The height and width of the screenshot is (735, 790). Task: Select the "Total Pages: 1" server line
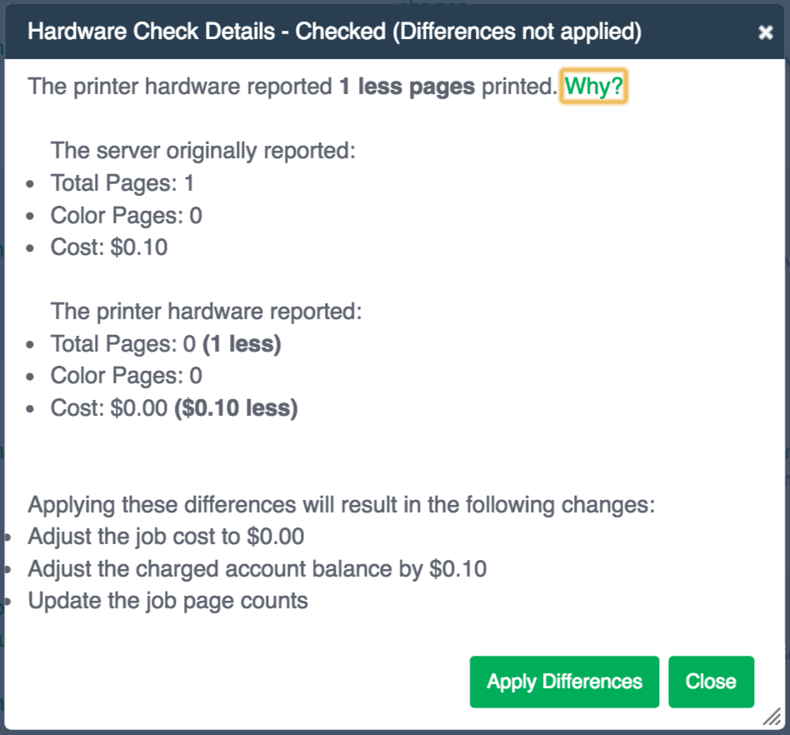click(122, 183)
